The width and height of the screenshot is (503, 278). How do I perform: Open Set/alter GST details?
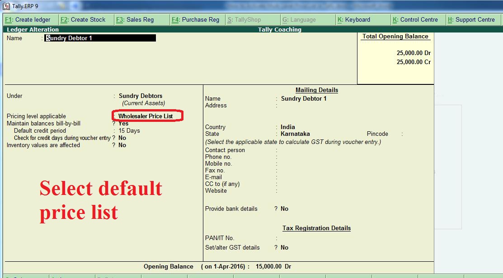click(286, 247)
